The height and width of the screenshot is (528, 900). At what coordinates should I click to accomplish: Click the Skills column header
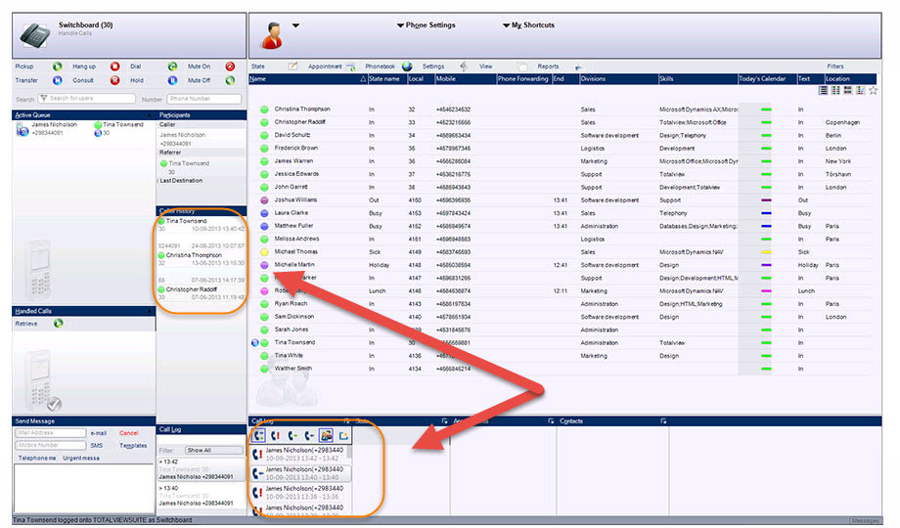tap(697, 78)
